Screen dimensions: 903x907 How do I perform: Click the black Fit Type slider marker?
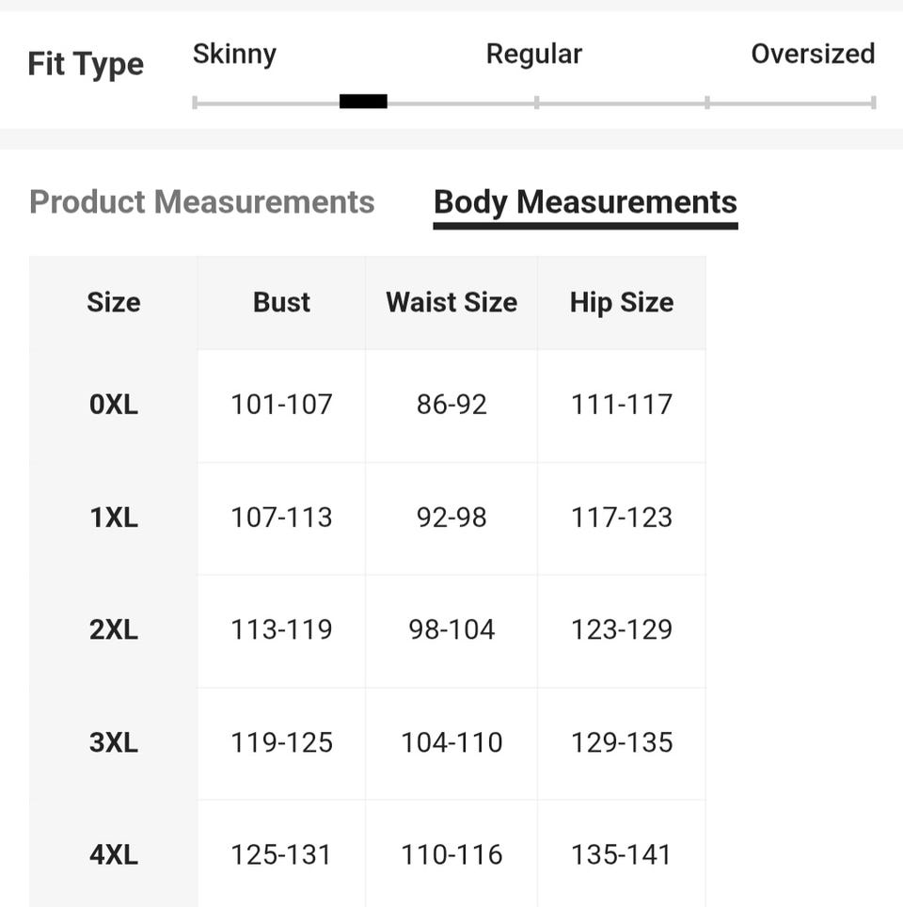click(x=363, y=102)
